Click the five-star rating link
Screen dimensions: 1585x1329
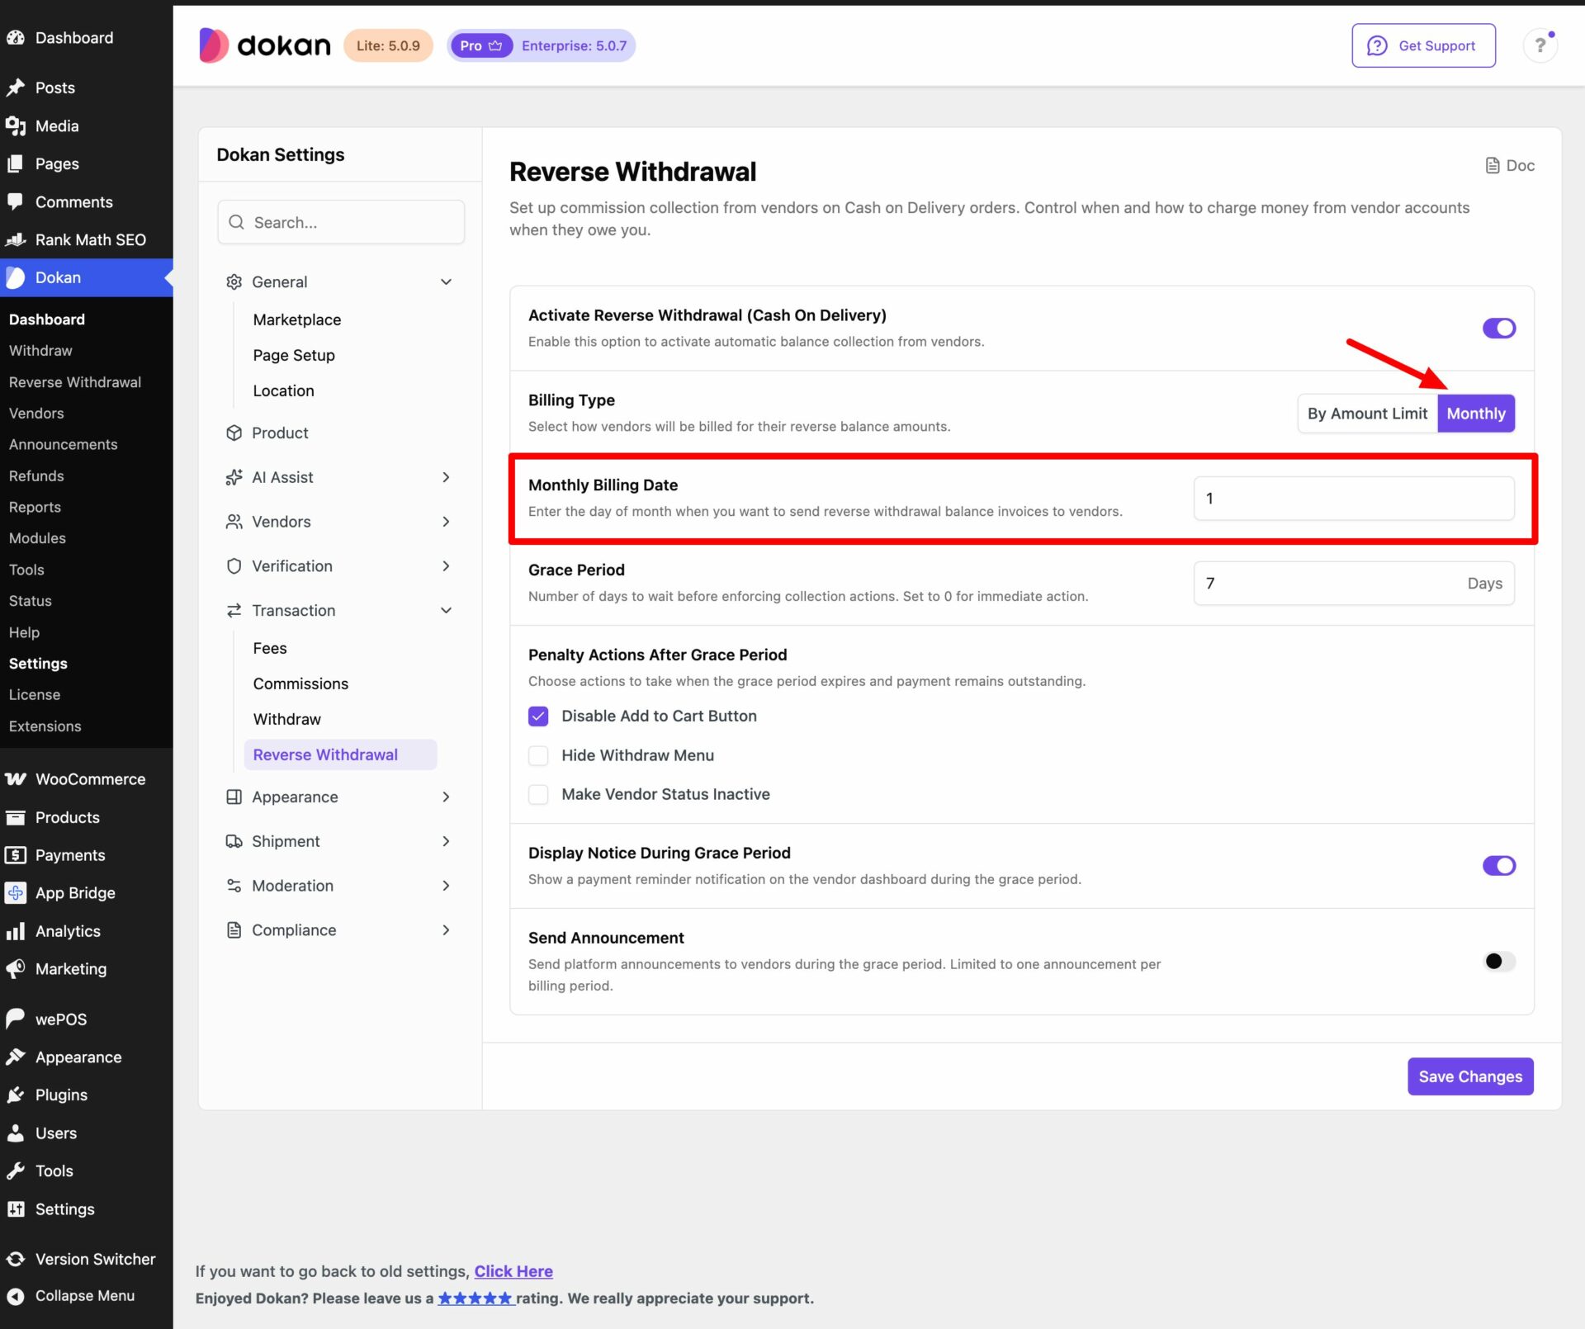pyautogui.click(x=476, y=1298)
